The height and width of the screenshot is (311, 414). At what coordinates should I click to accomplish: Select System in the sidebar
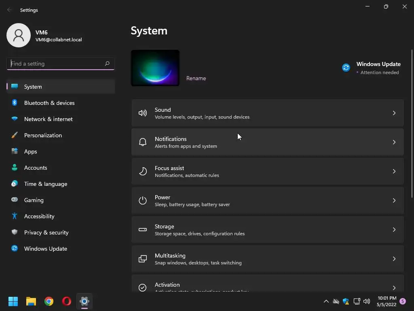point(61,87)
